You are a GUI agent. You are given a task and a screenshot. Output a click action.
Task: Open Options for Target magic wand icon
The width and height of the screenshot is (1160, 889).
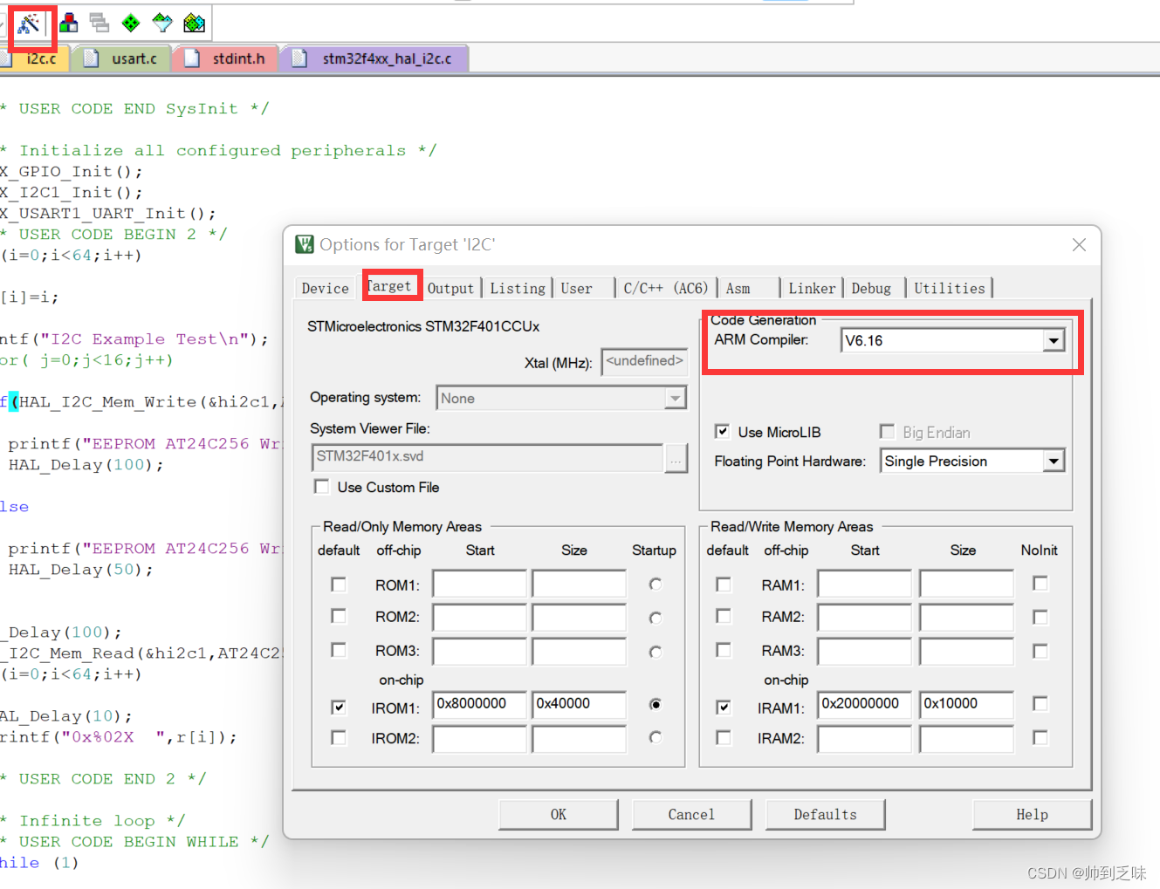[29, 24]
